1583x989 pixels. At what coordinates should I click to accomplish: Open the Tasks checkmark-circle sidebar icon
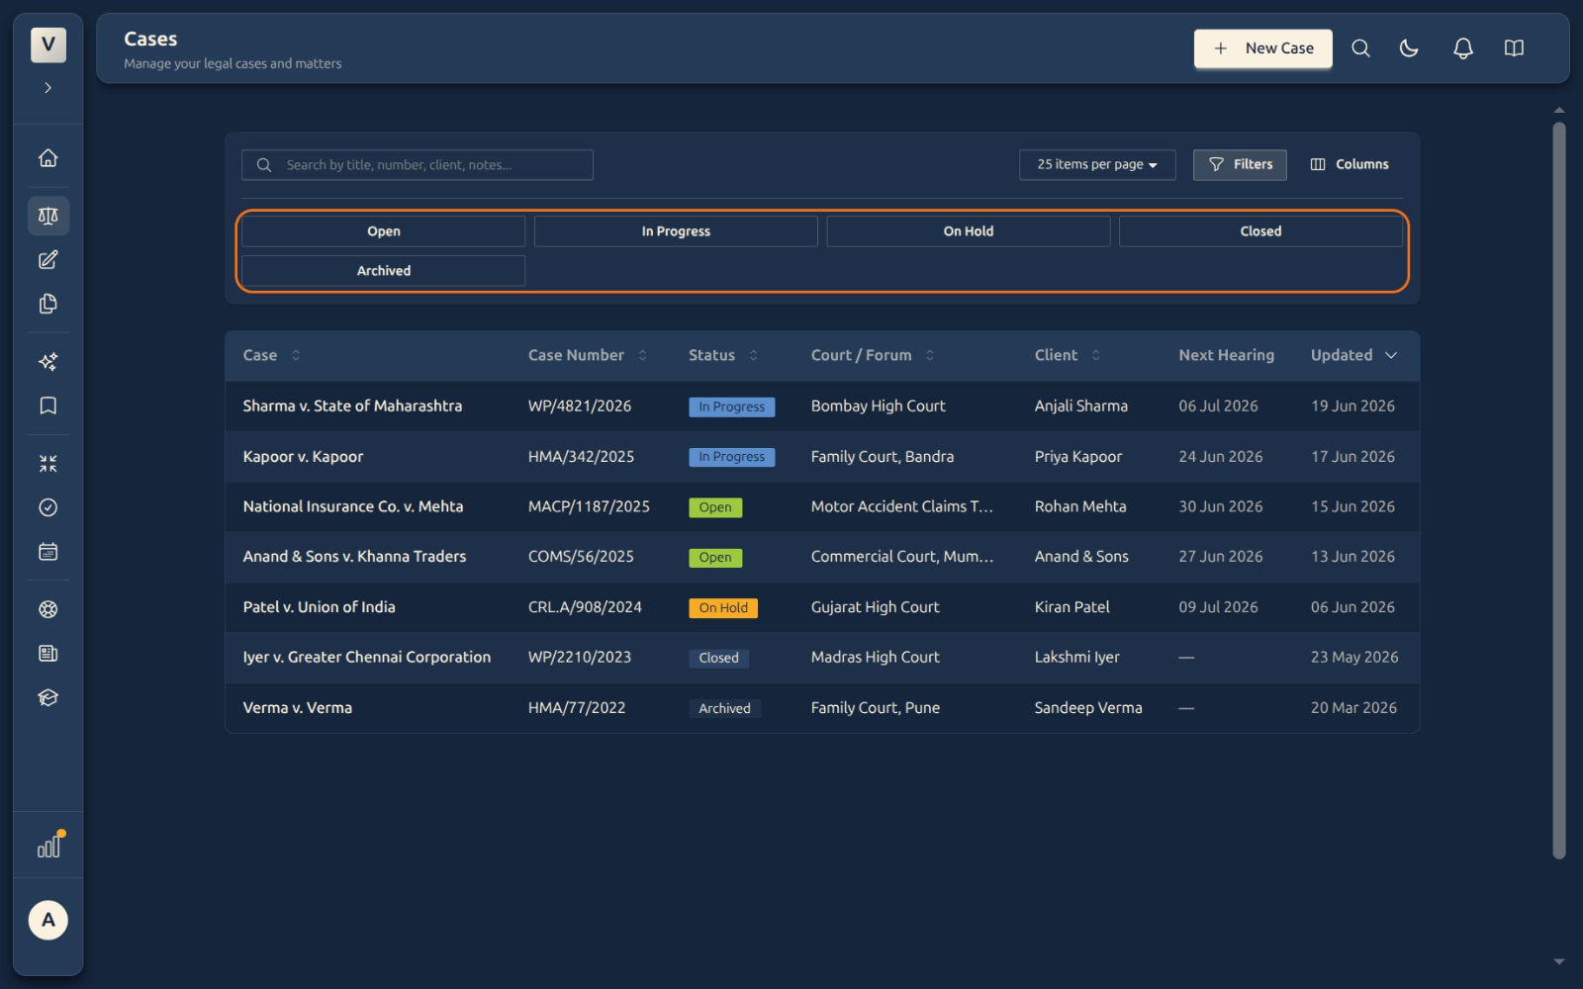[x=47, y=507]
